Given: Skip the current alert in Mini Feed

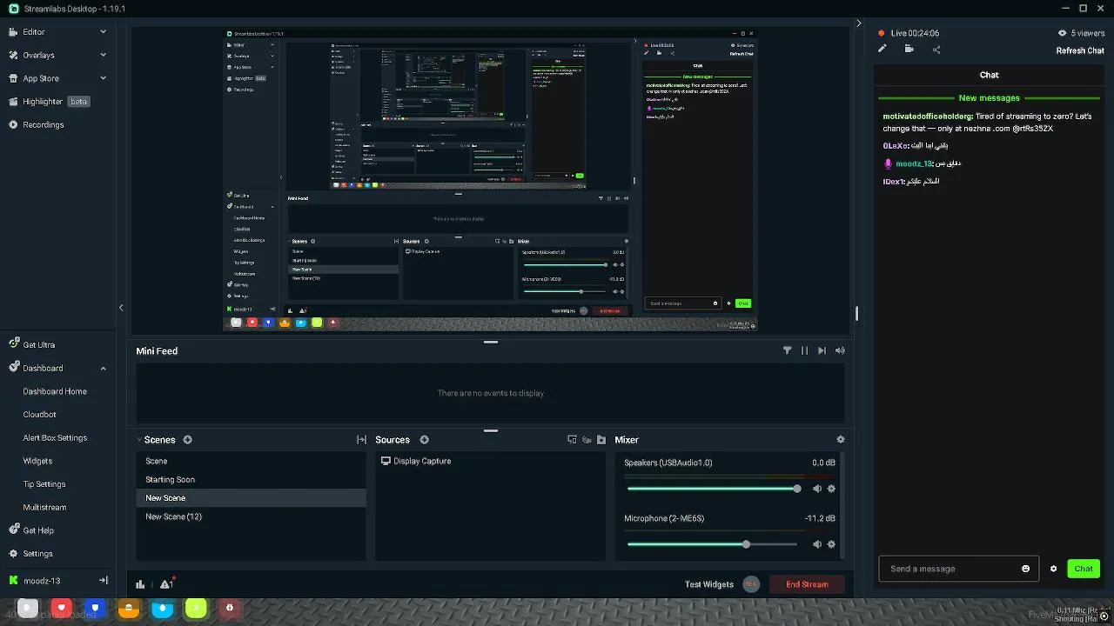Looking at the screenshot, I should point(822,350).
